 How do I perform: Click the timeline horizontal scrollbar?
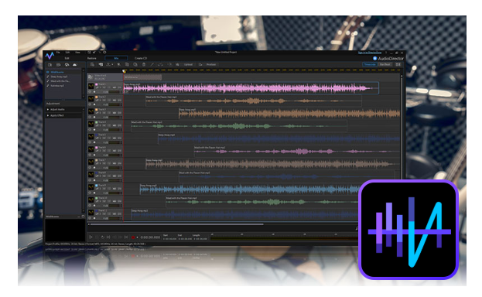tap(177, 224)
